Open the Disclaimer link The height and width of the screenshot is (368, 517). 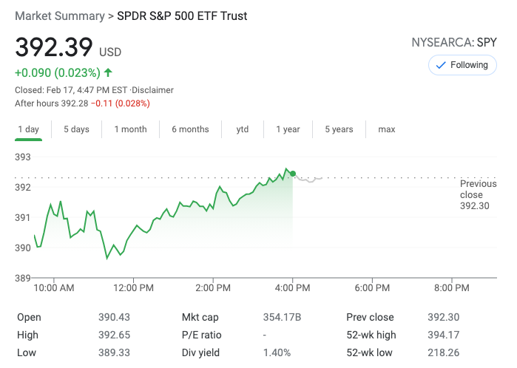[x=154, y=90]
